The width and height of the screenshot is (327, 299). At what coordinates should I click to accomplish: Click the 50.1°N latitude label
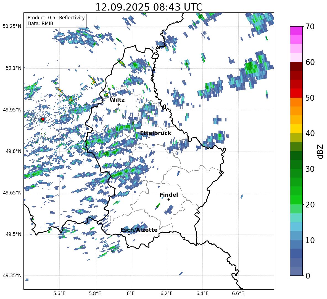[14, 68]
